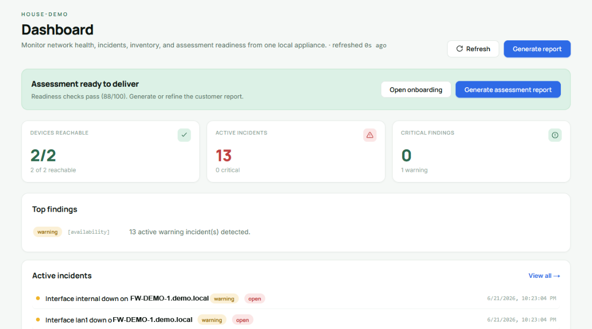Click the orange dot beside Interface lan1 down
The height and width of the screenshot is (329, 592).
tap(38, 319)
